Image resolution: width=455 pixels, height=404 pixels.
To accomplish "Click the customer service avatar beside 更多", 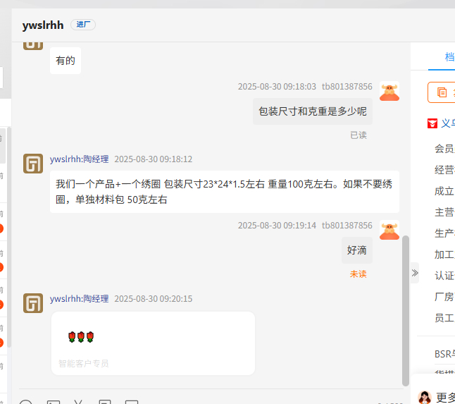I will point(425,398).
